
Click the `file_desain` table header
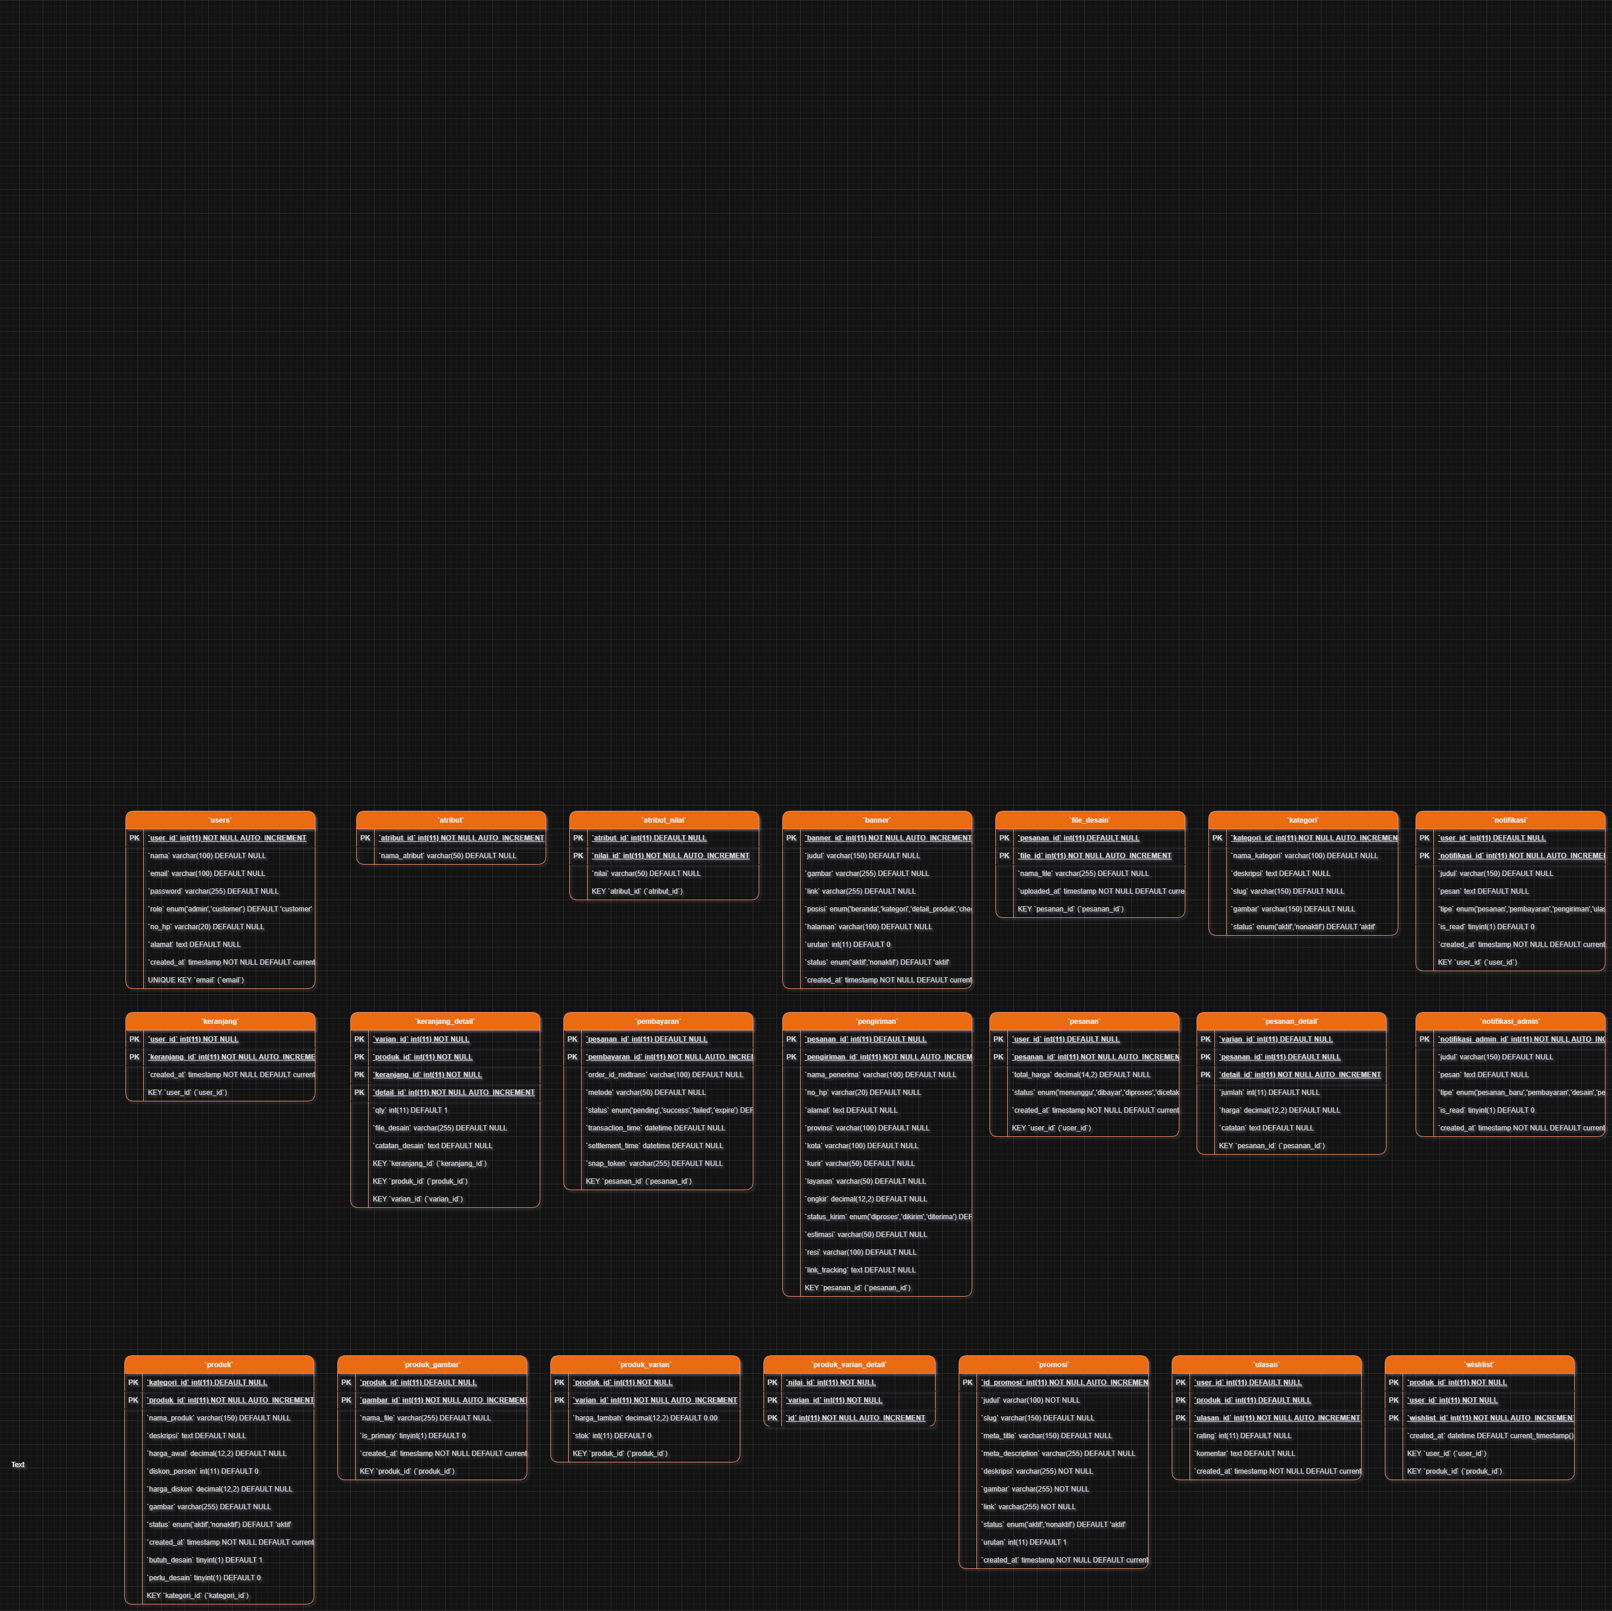(1089, 820)
